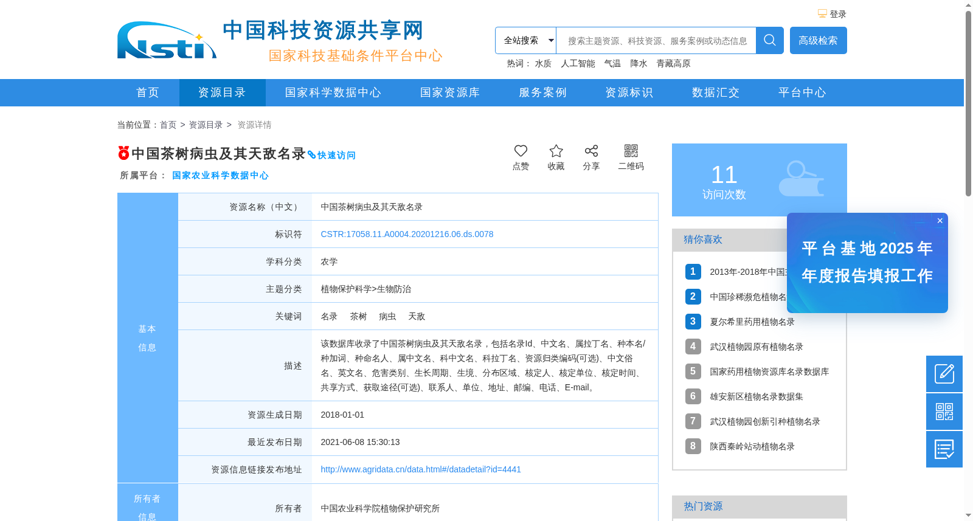Open the edit feedback icon on right sidebar

944,374
